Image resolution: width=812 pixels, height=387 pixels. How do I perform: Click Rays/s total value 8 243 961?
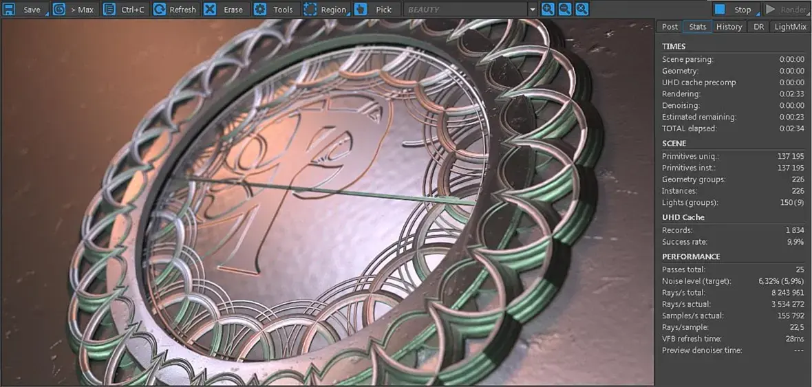(x=787, y=293)
